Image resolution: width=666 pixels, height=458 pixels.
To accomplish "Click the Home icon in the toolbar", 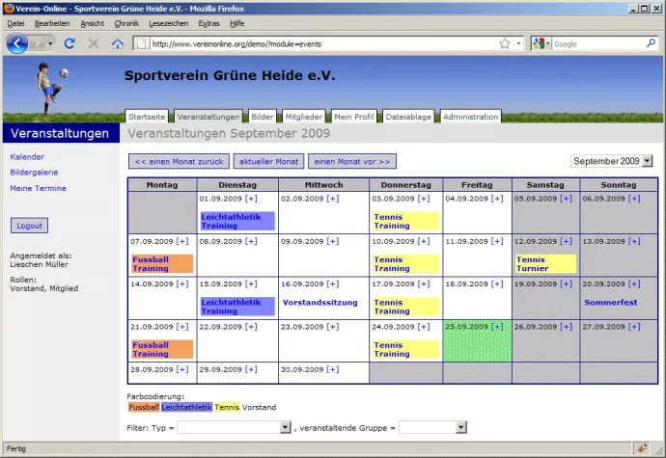I will tap(118, 43).
